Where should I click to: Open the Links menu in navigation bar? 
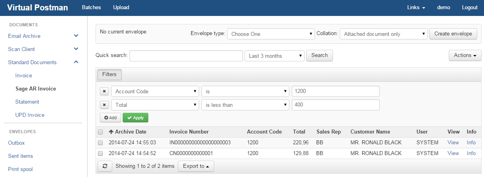pyautogui.click(x=416, y=8)
